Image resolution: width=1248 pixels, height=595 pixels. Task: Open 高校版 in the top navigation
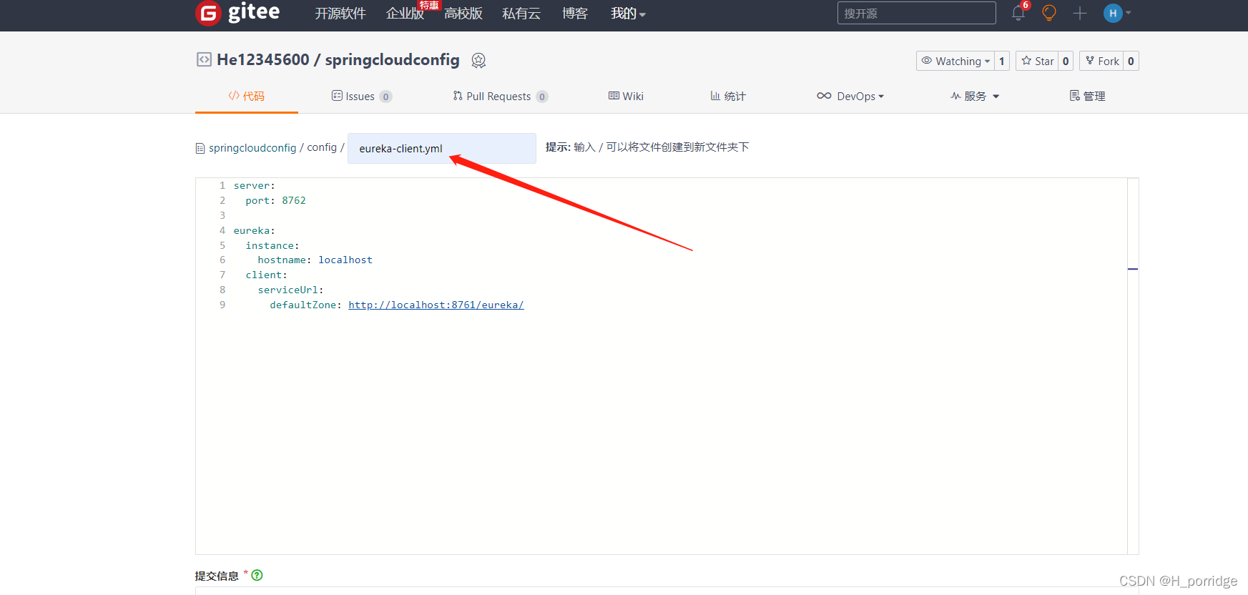(x=463, y=14)
